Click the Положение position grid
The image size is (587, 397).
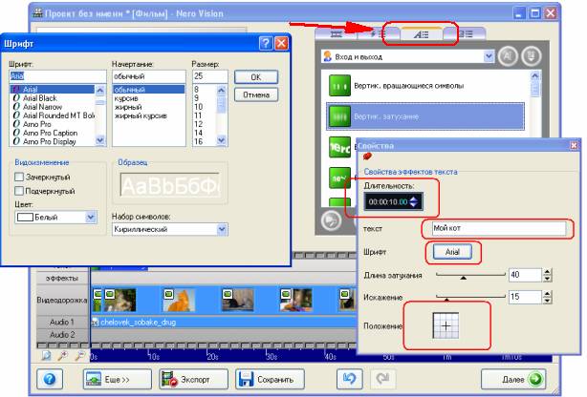(446, 325)
